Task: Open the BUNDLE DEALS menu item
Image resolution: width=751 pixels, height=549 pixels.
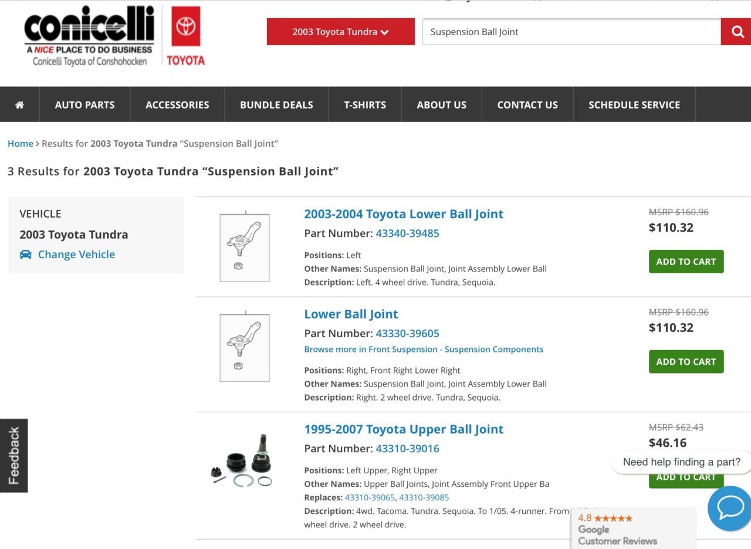Action: tap(276, 104)
